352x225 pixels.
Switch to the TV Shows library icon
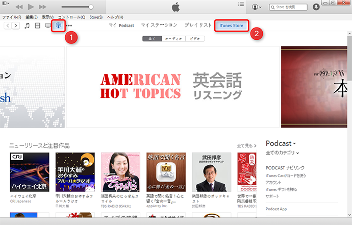48,26
